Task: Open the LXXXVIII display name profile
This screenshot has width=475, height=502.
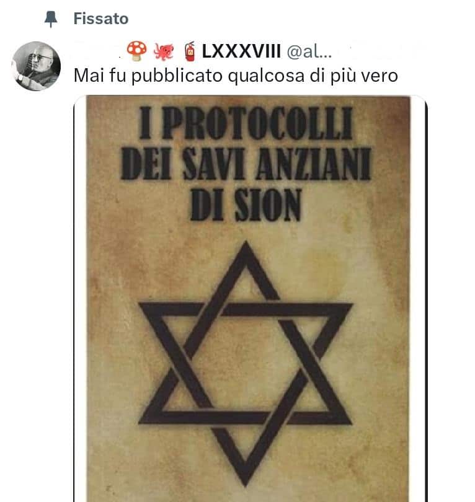Action: click(x=241, y=51)
